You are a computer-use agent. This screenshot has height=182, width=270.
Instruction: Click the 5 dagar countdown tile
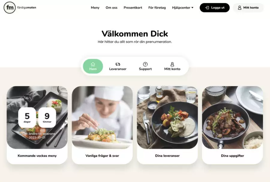click(x=27, y=117)
